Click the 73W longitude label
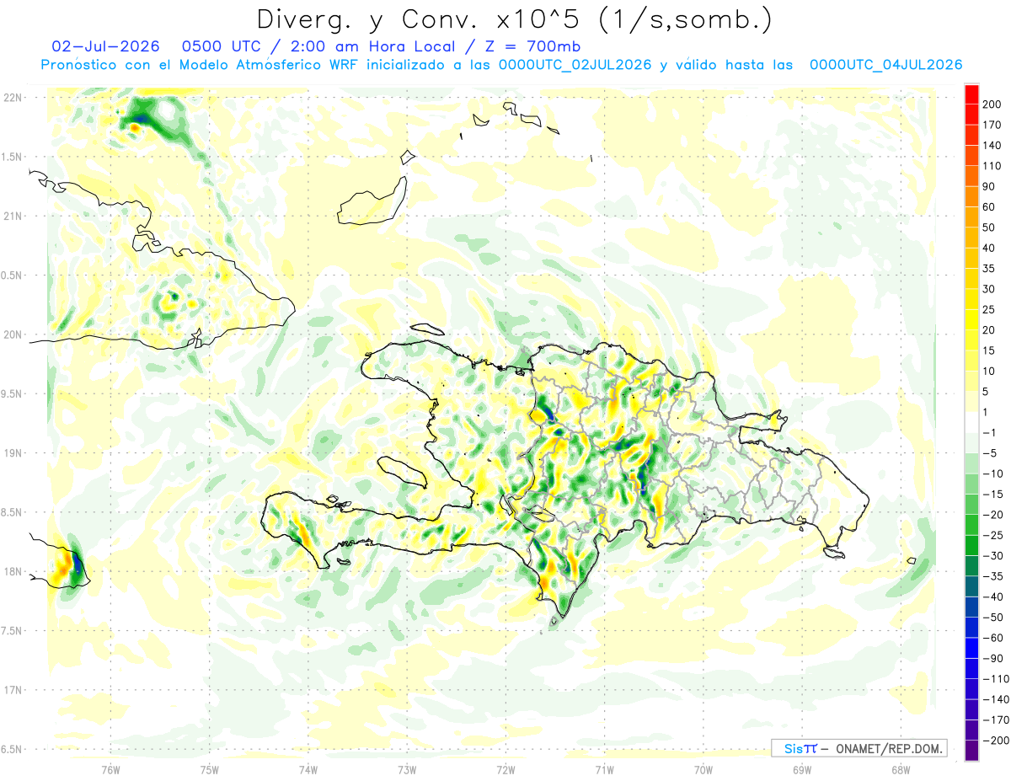This screenshot has width=1011, height=781. pyautogui.click(x=407, y=769)
